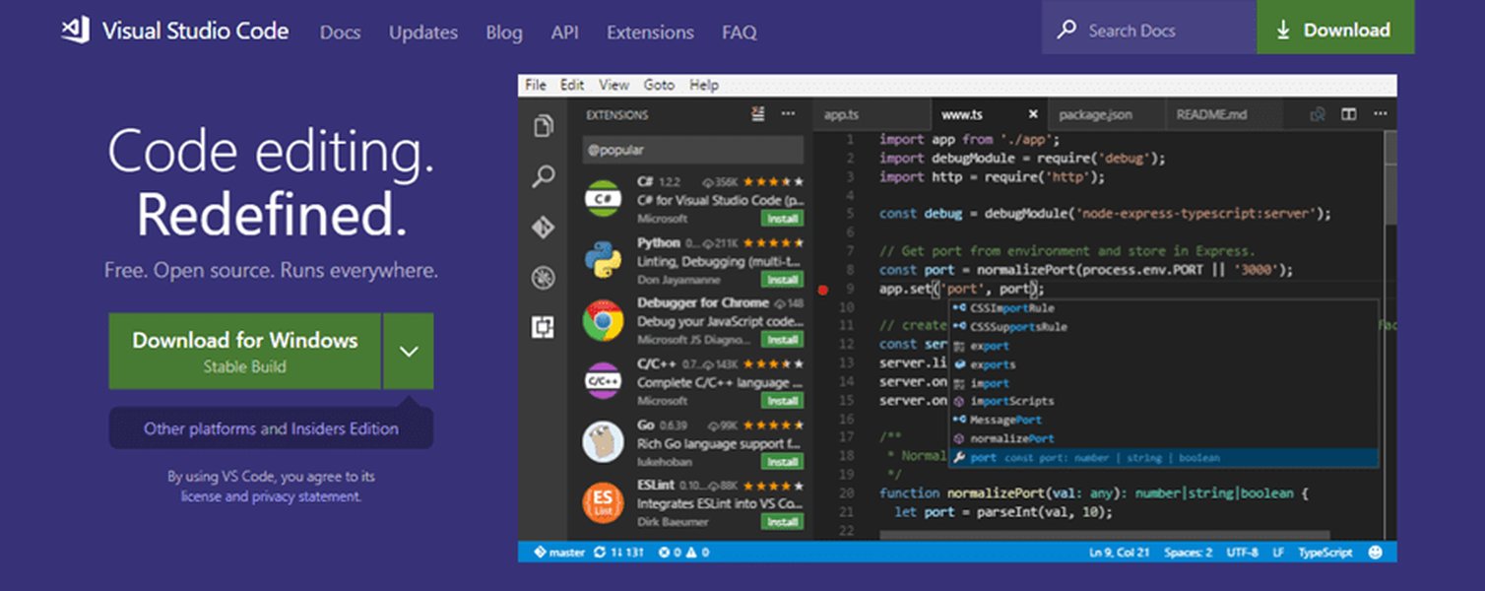The height and width of the screenshot is (591, 1485).
Task: Open the editor more actions ellipsis
Action: pos(1379,114)
